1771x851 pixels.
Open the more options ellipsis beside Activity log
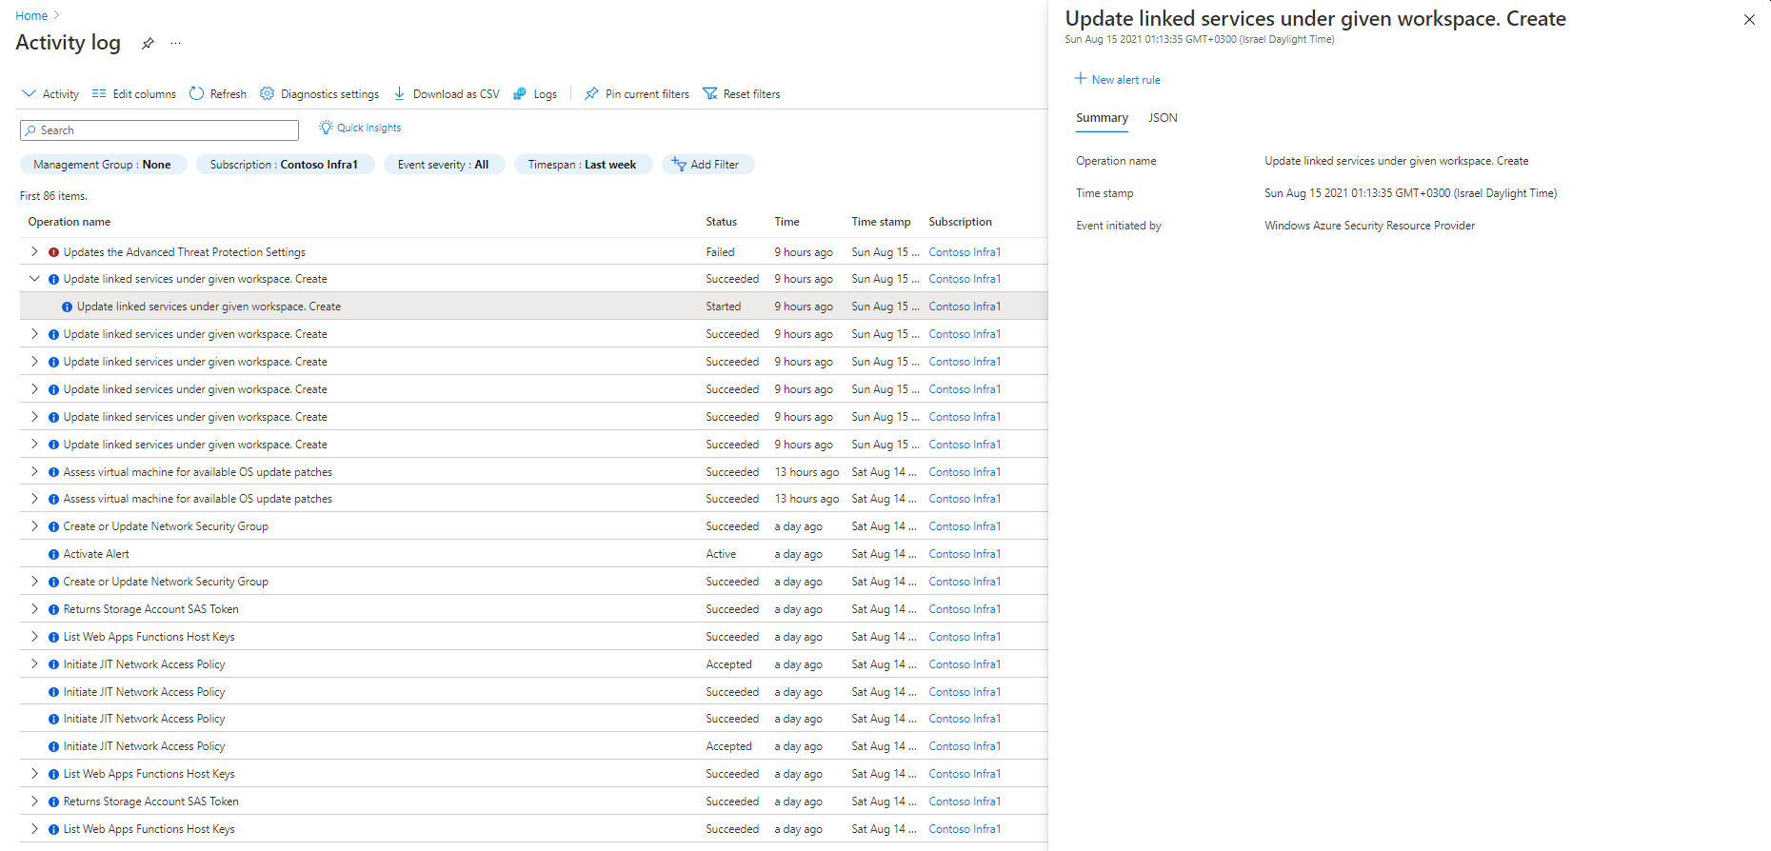click(x=175, y=44)
